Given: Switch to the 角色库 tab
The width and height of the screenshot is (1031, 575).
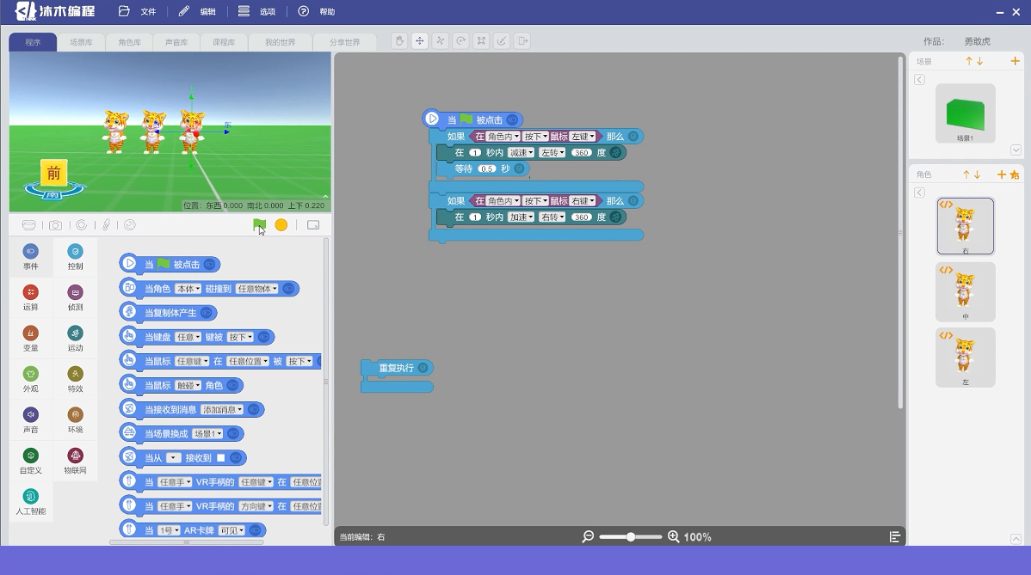Looking at the screenshot, I should 130,42.
